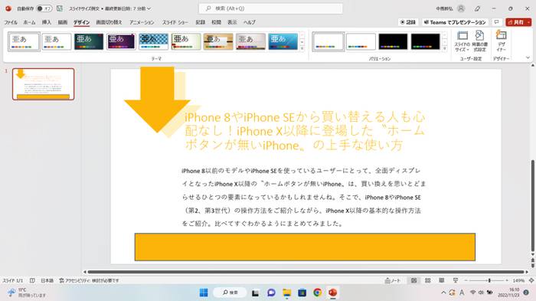
Task: Select the blue patterned theme thumbnail
Action: (153, 41)
